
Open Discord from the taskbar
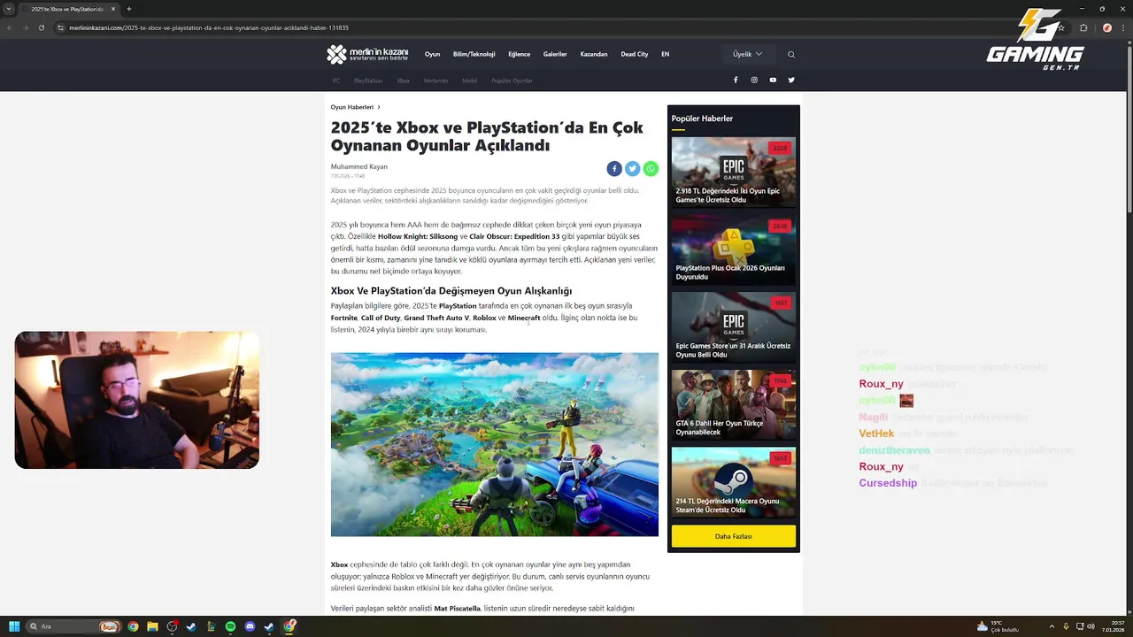(250, 626)
